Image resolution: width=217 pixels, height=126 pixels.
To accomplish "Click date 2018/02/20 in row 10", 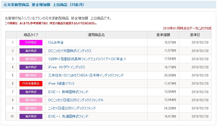I will pyautogui.click(x=200, y=116).
